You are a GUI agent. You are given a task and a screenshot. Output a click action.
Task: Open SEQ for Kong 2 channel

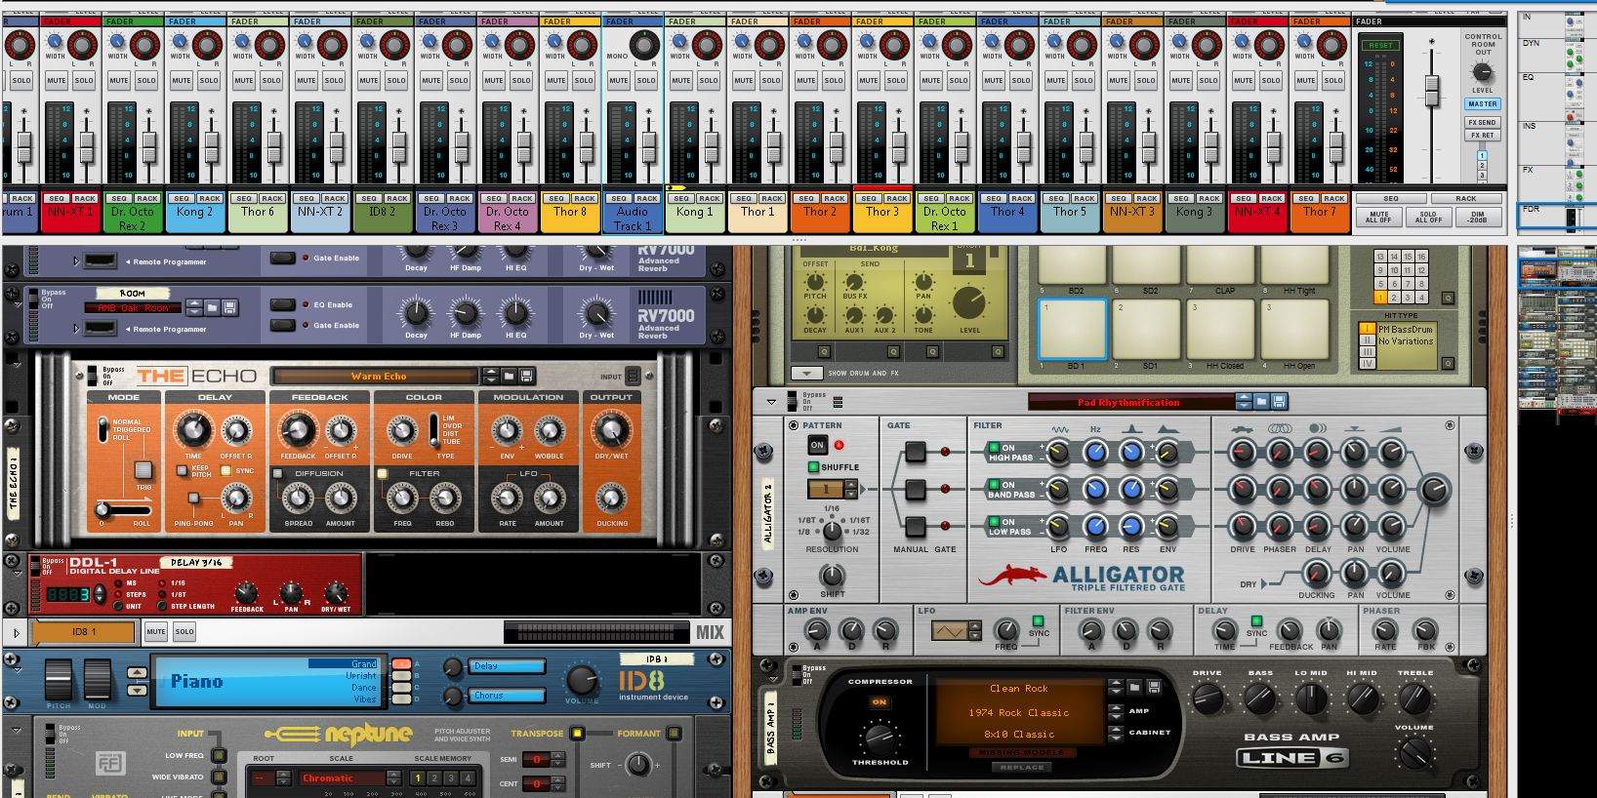(x=182, y=198)
